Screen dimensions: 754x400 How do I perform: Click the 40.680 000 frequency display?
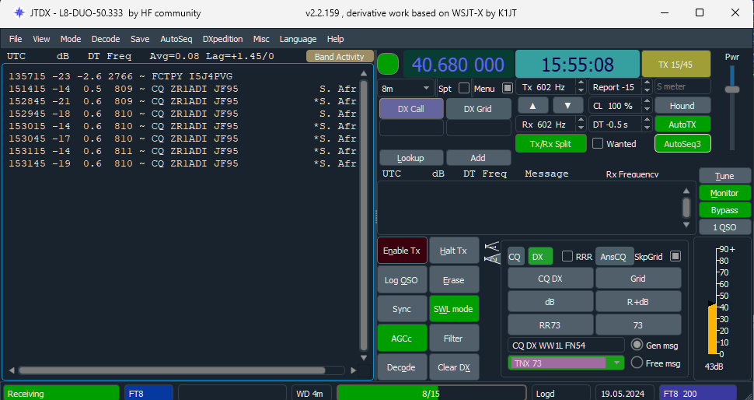point(459,64)
